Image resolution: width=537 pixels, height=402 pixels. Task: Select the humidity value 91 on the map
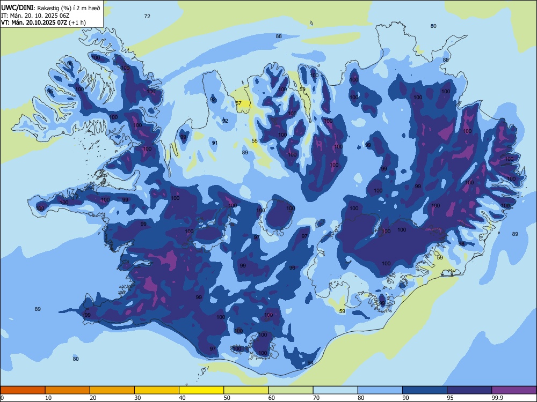point(214,143)
